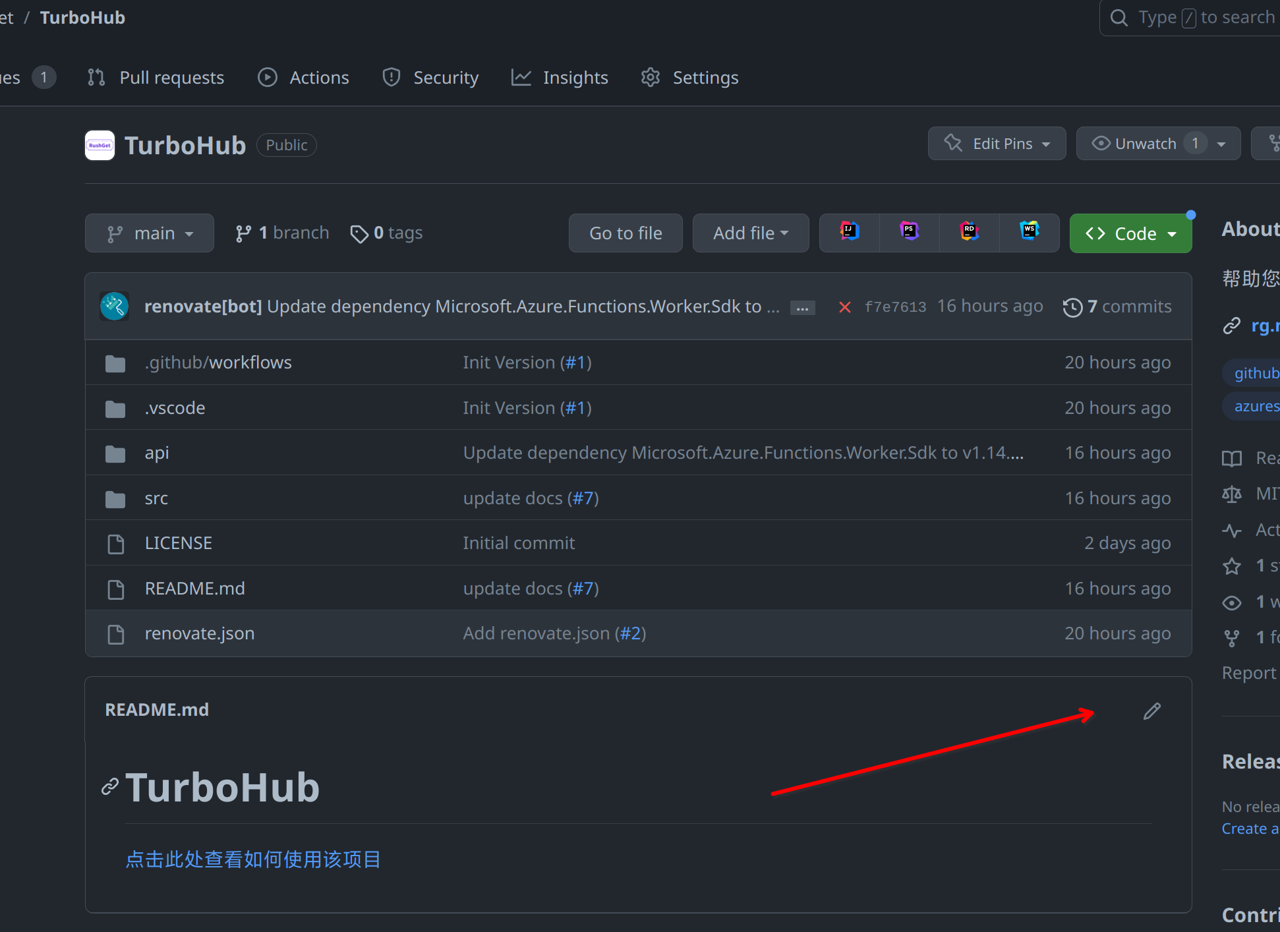Expand commit message ellipsis button
Screen dimensions: 1280x932
(802, 308)
